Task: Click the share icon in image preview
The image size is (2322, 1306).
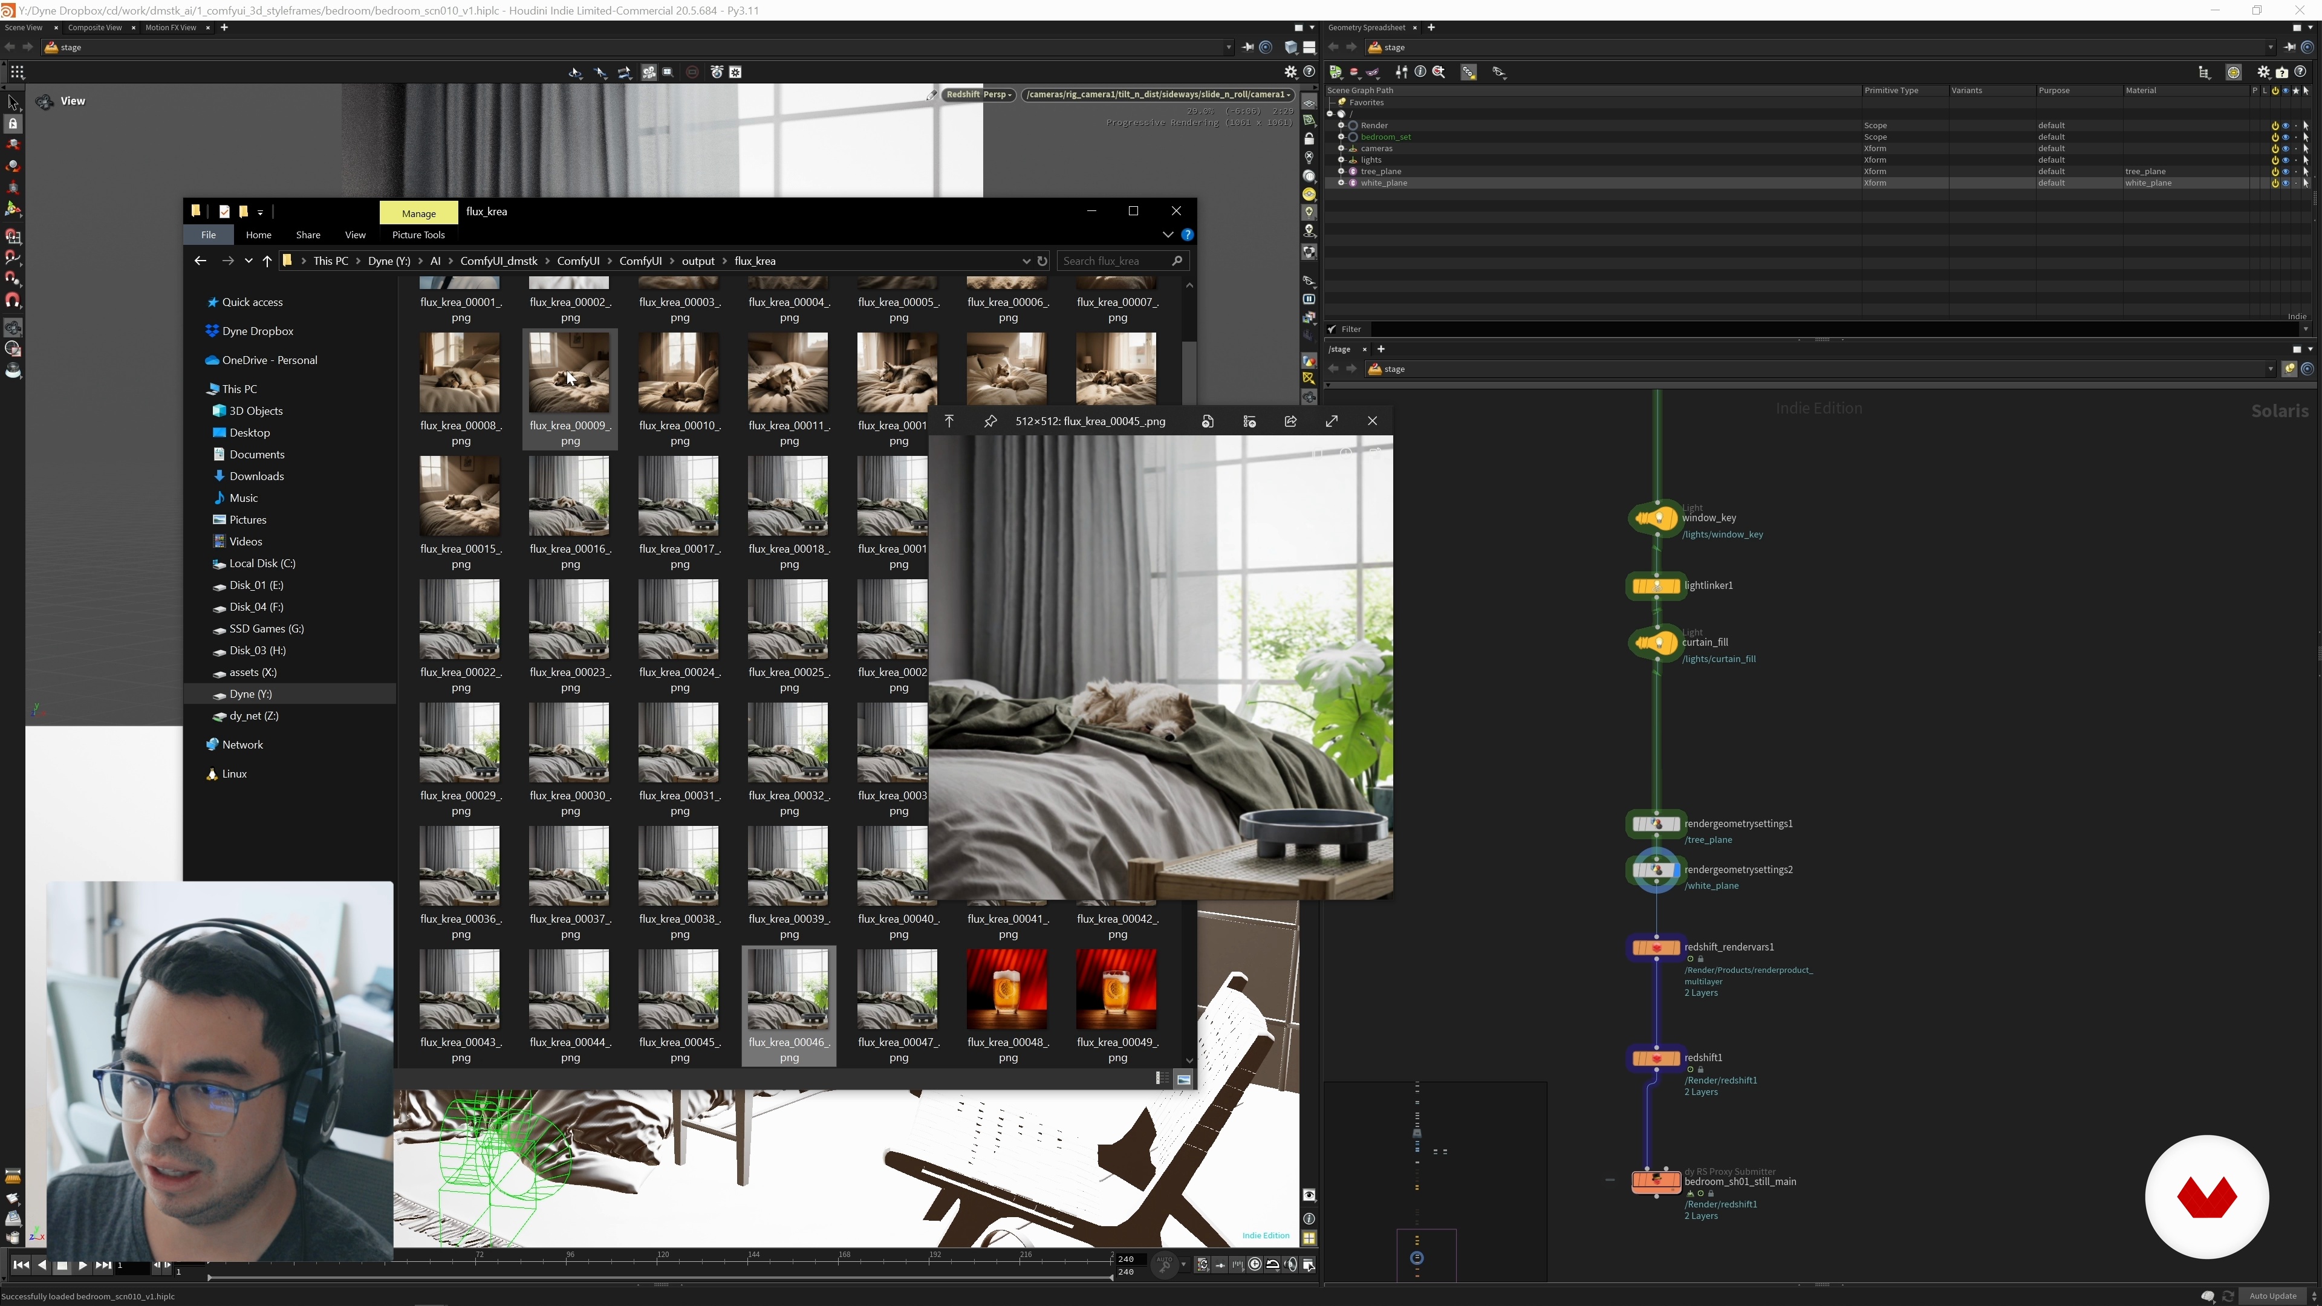Action: pyautogui.click(x=1290, y=421)
